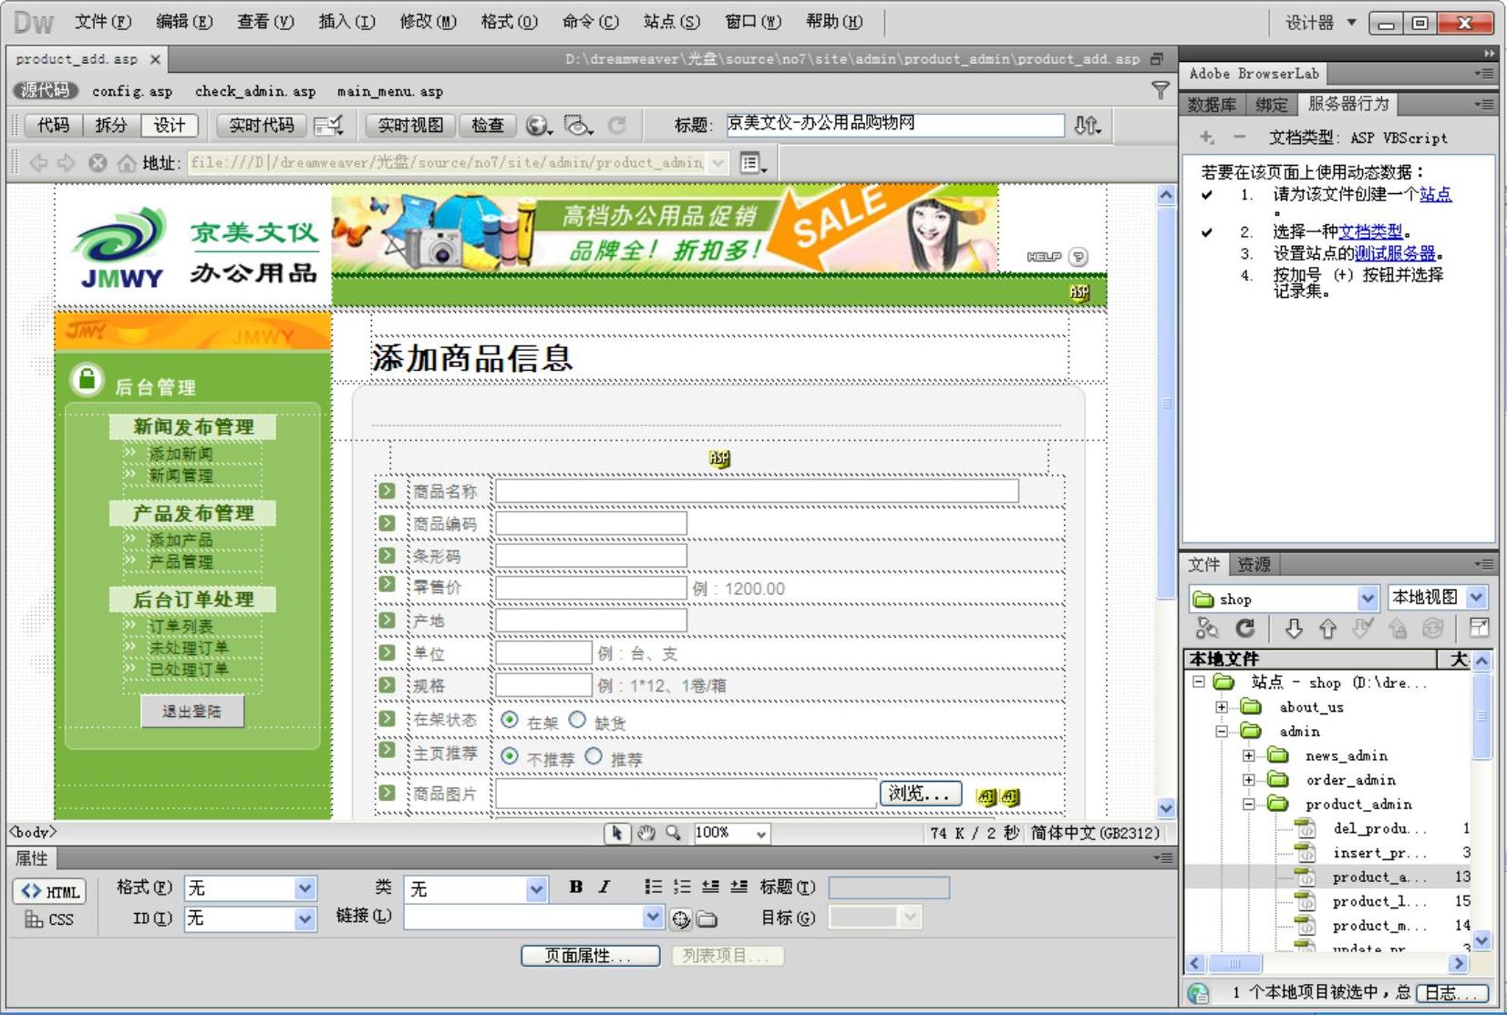
Task: Click the 日志... button
Action: tap(1452, 993)
